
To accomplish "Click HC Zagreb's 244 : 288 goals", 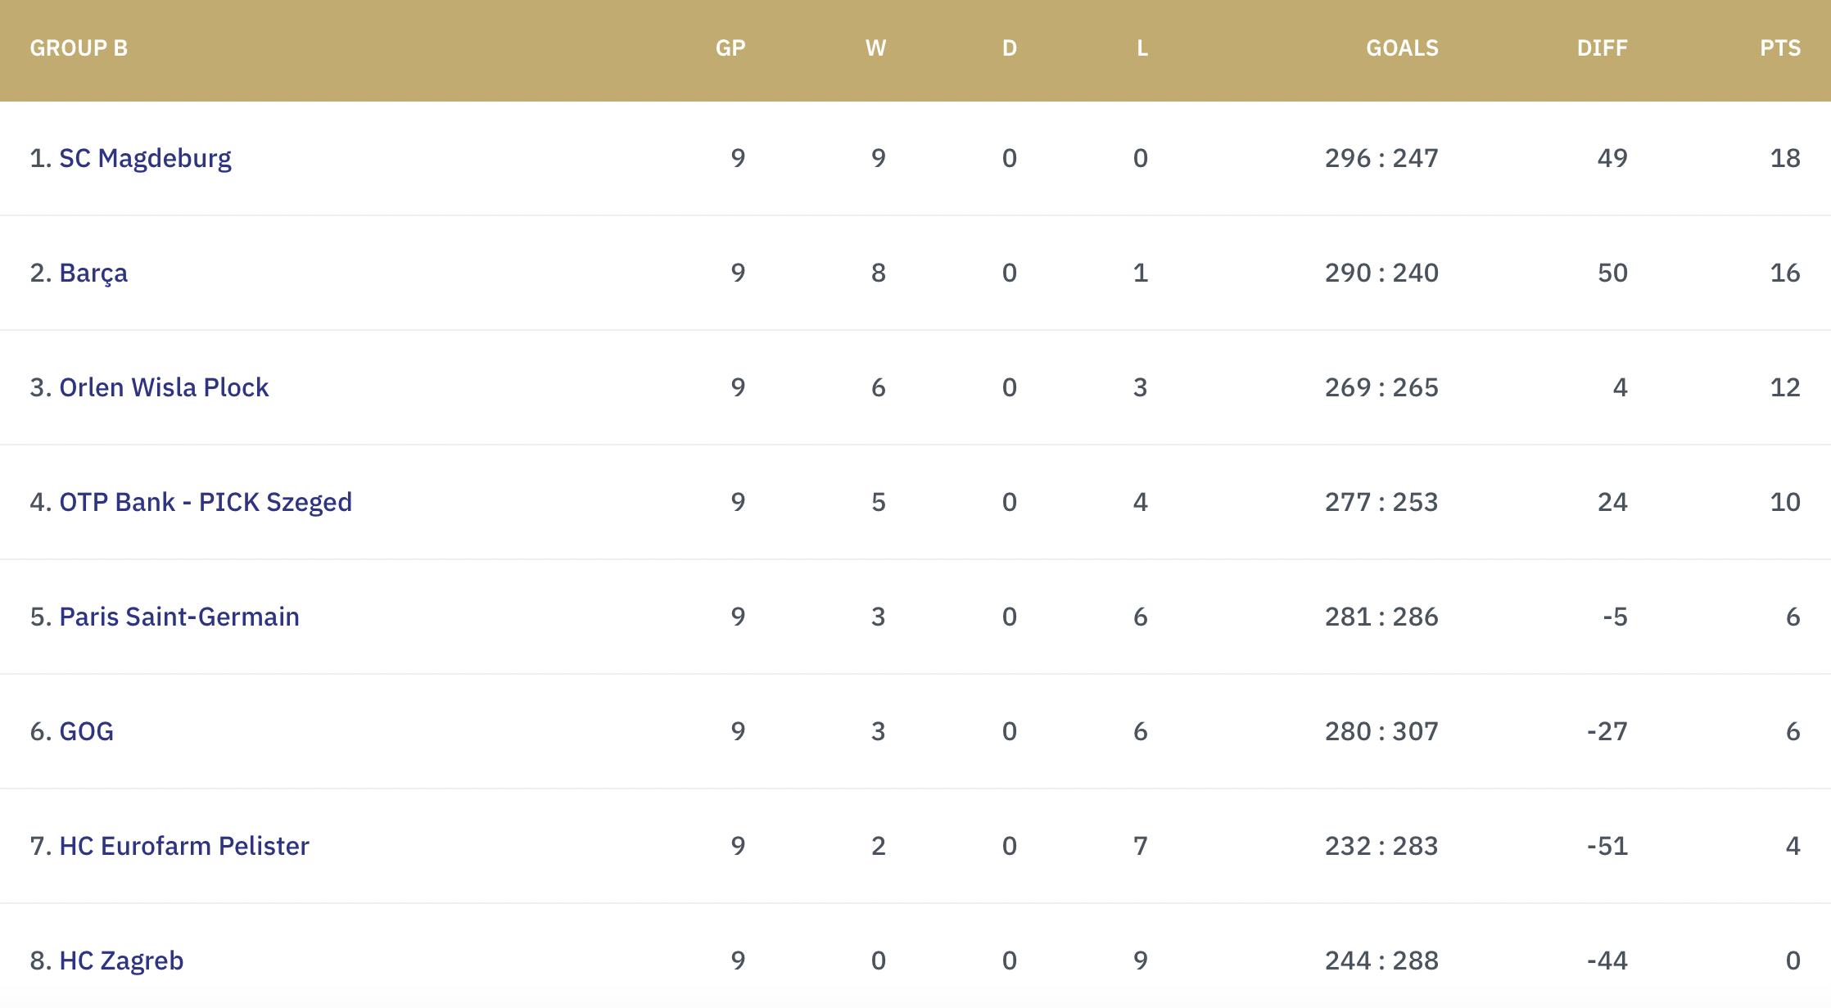I will (x=1381, y=961).
